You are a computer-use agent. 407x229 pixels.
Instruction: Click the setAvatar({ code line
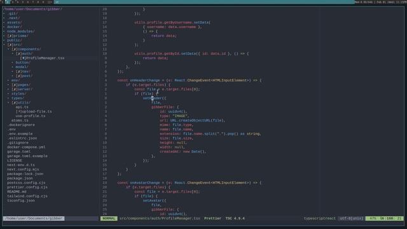pos(155,200)
